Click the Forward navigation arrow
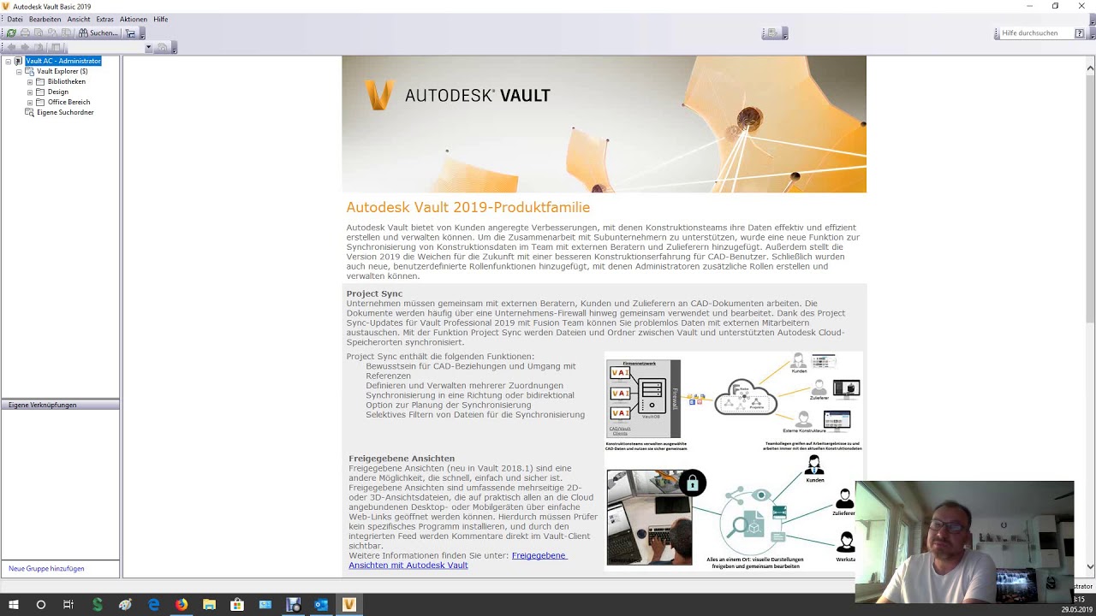Viewport: 1096px width, 616px height. point(25,47)
